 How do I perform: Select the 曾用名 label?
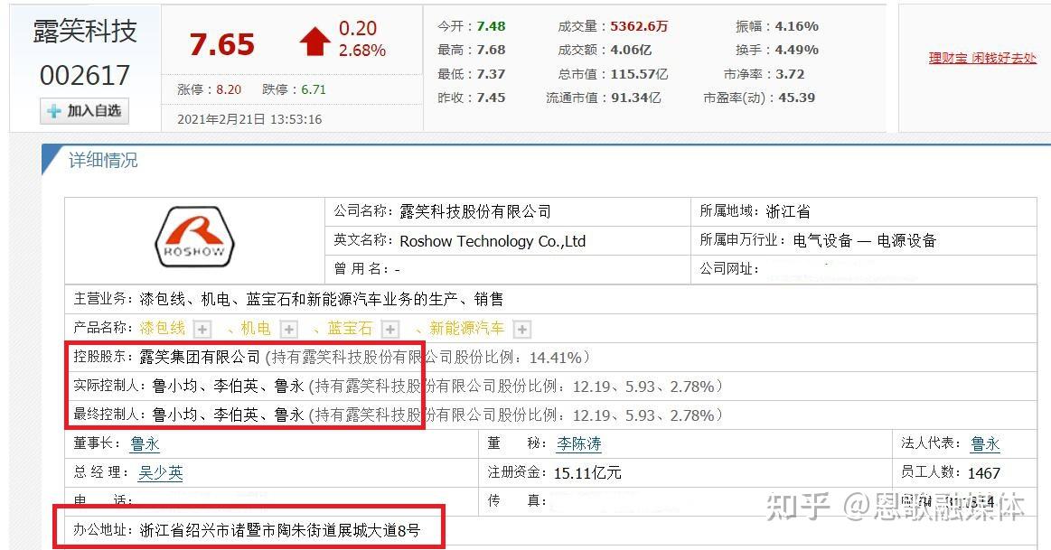coord(362,269)
